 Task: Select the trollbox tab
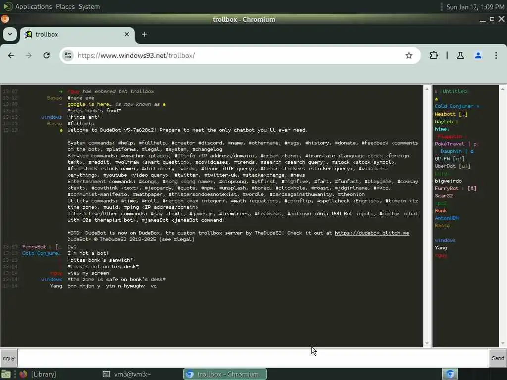(x=77, y=34)
